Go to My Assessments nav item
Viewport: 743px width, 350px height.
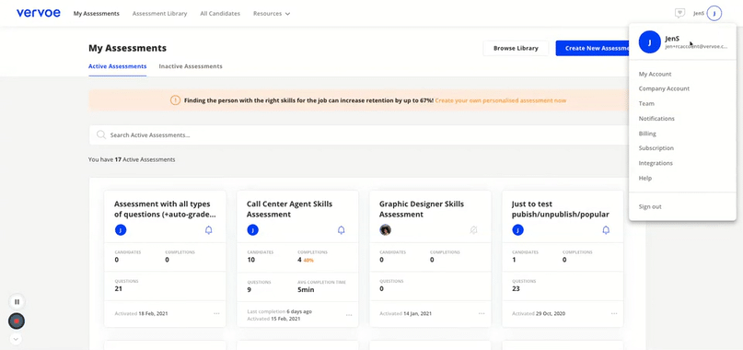(x=96, y=14)
